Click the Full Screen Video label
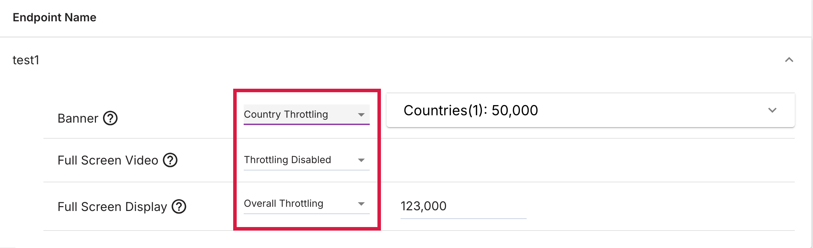Screen dimensions: 813x248 tap(108, 160)
